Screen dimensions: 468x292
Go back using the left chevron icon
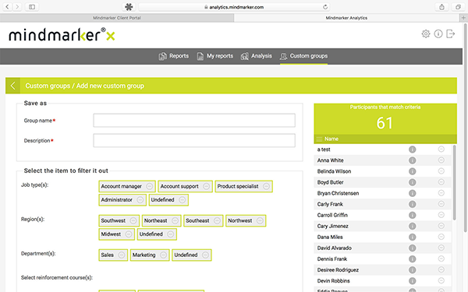[12, 86]
